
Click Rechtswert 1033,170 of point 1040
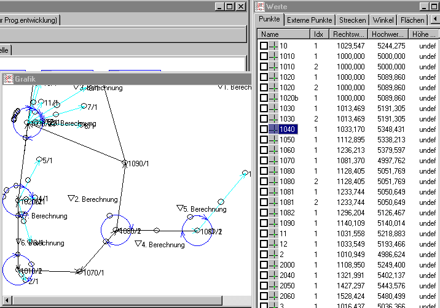(x=350, y=129)
